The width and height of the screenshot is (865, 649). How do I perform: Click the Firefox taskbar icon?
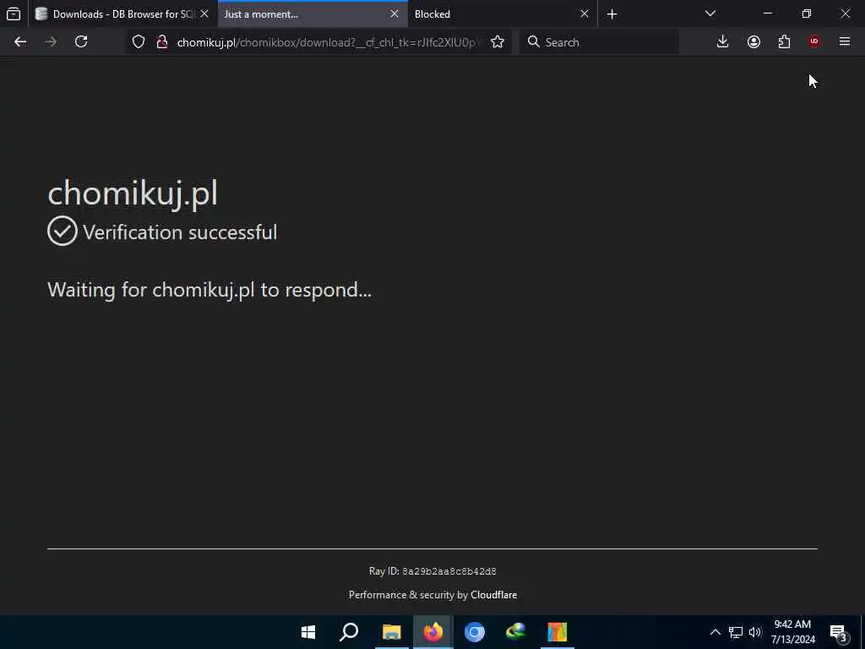(x=433, y=632)
